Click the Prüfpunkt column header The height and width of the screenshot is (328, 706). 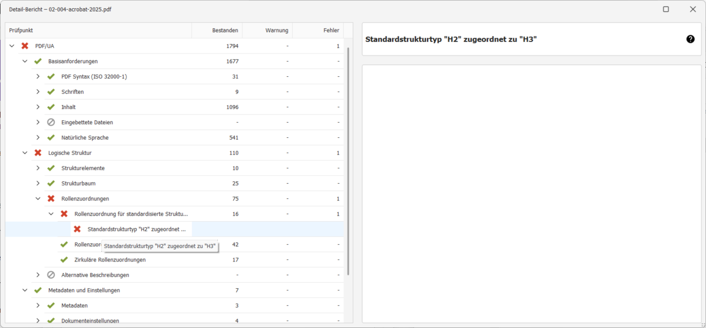(x=98, y=31)
